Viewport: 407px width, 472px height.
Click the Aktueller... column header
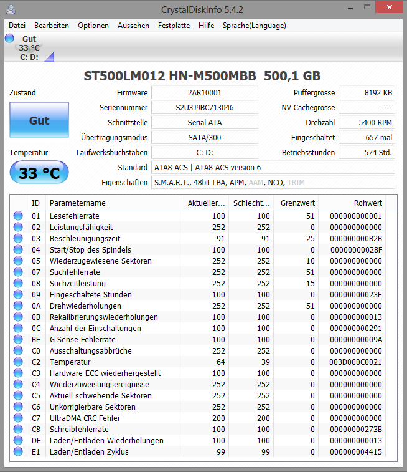pyautogui.click(x=206, y=203)
